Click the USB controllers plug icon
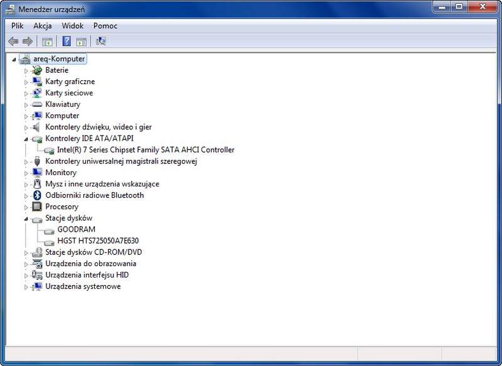 coord(37,161)
